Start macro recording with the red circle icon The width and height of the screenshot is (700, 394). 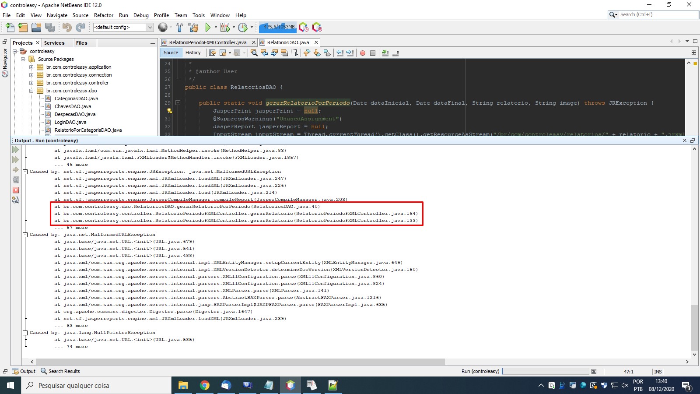[x=362, y=53]
